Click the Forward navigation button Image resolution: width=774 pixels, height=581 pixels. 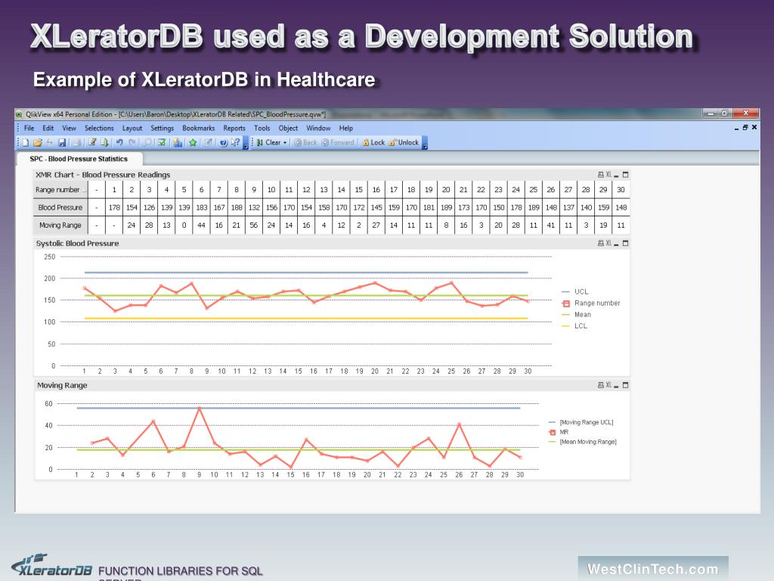point(338,143)
